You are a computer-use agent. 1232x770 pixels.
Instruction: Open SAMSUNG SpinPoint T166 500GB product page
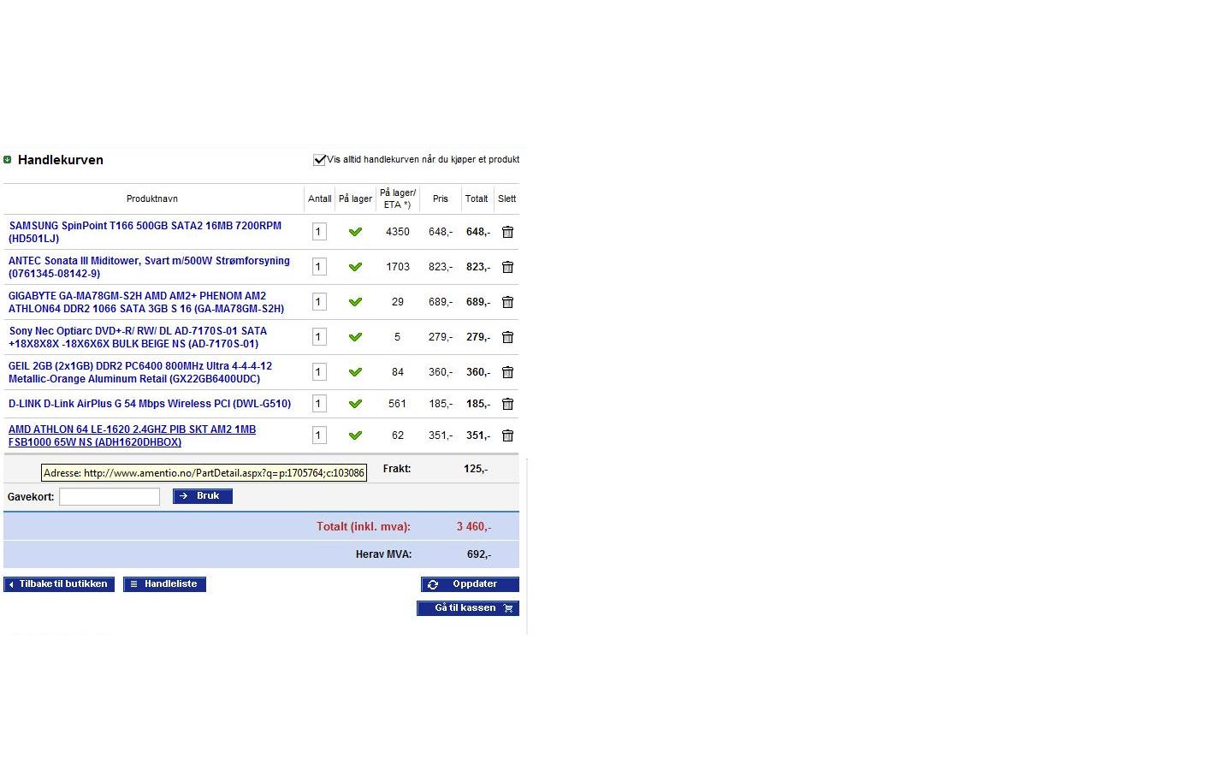click(x=145, y=232)
